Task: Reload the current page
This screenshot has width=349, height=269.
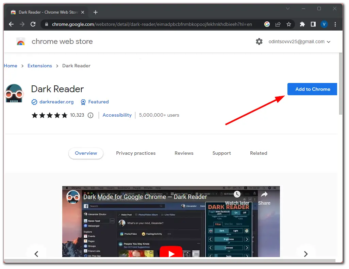Action: (x=33, y=24)
